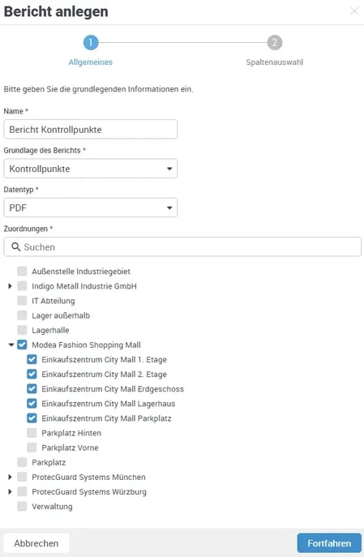Collapse the Modea Fashion Shopping Mall node
Image resolution: width=364 pixels, height=557 pixels.
pos(11,345)
